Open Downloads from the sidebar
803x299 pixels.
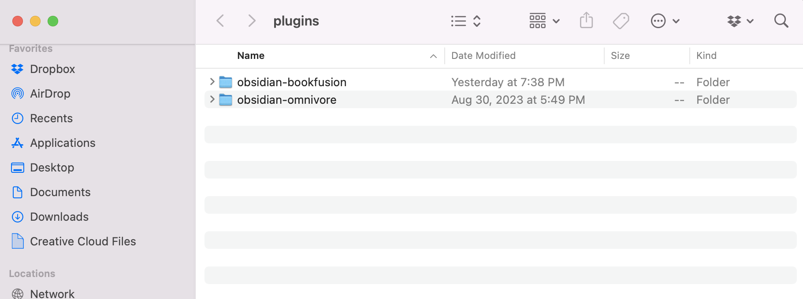[59, 216]
